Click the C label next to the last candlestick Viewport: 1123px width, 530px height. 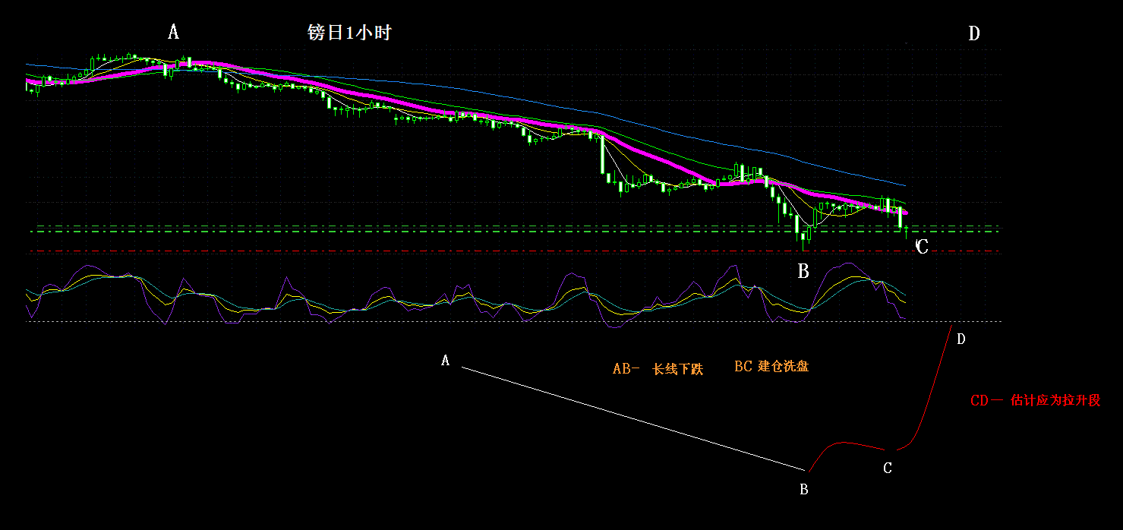click(922, 247)
